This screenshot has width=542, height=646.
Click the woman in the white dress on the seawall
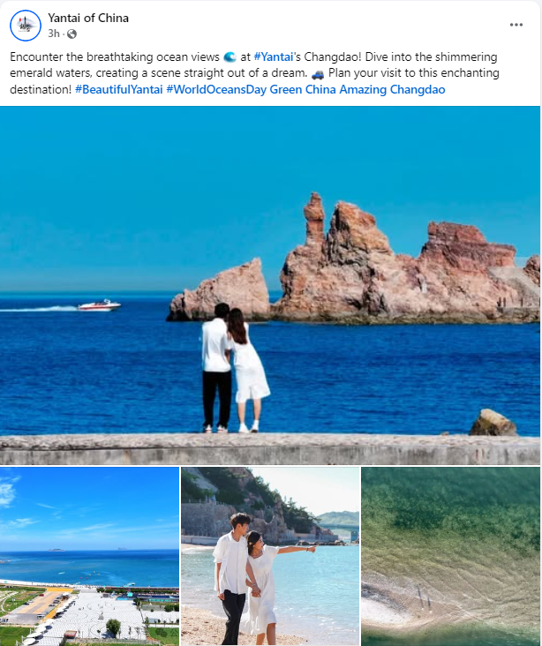tap(248, 370)
